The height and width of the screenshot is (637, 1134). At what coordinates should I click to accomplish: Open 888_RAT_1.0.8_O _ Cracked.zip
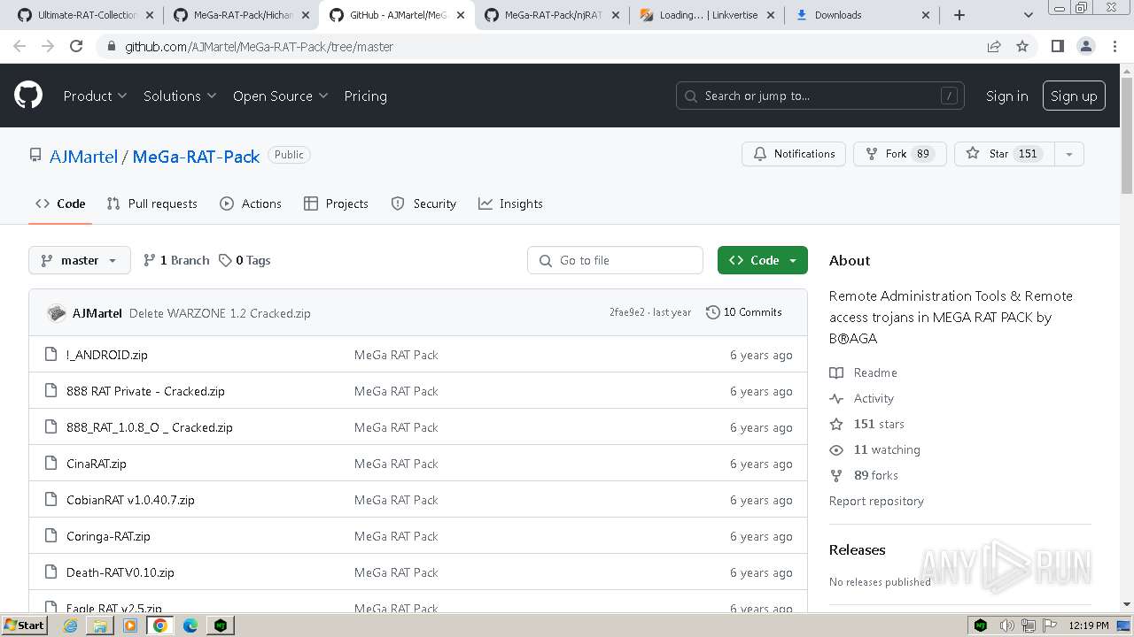click(x=150, y=427)
